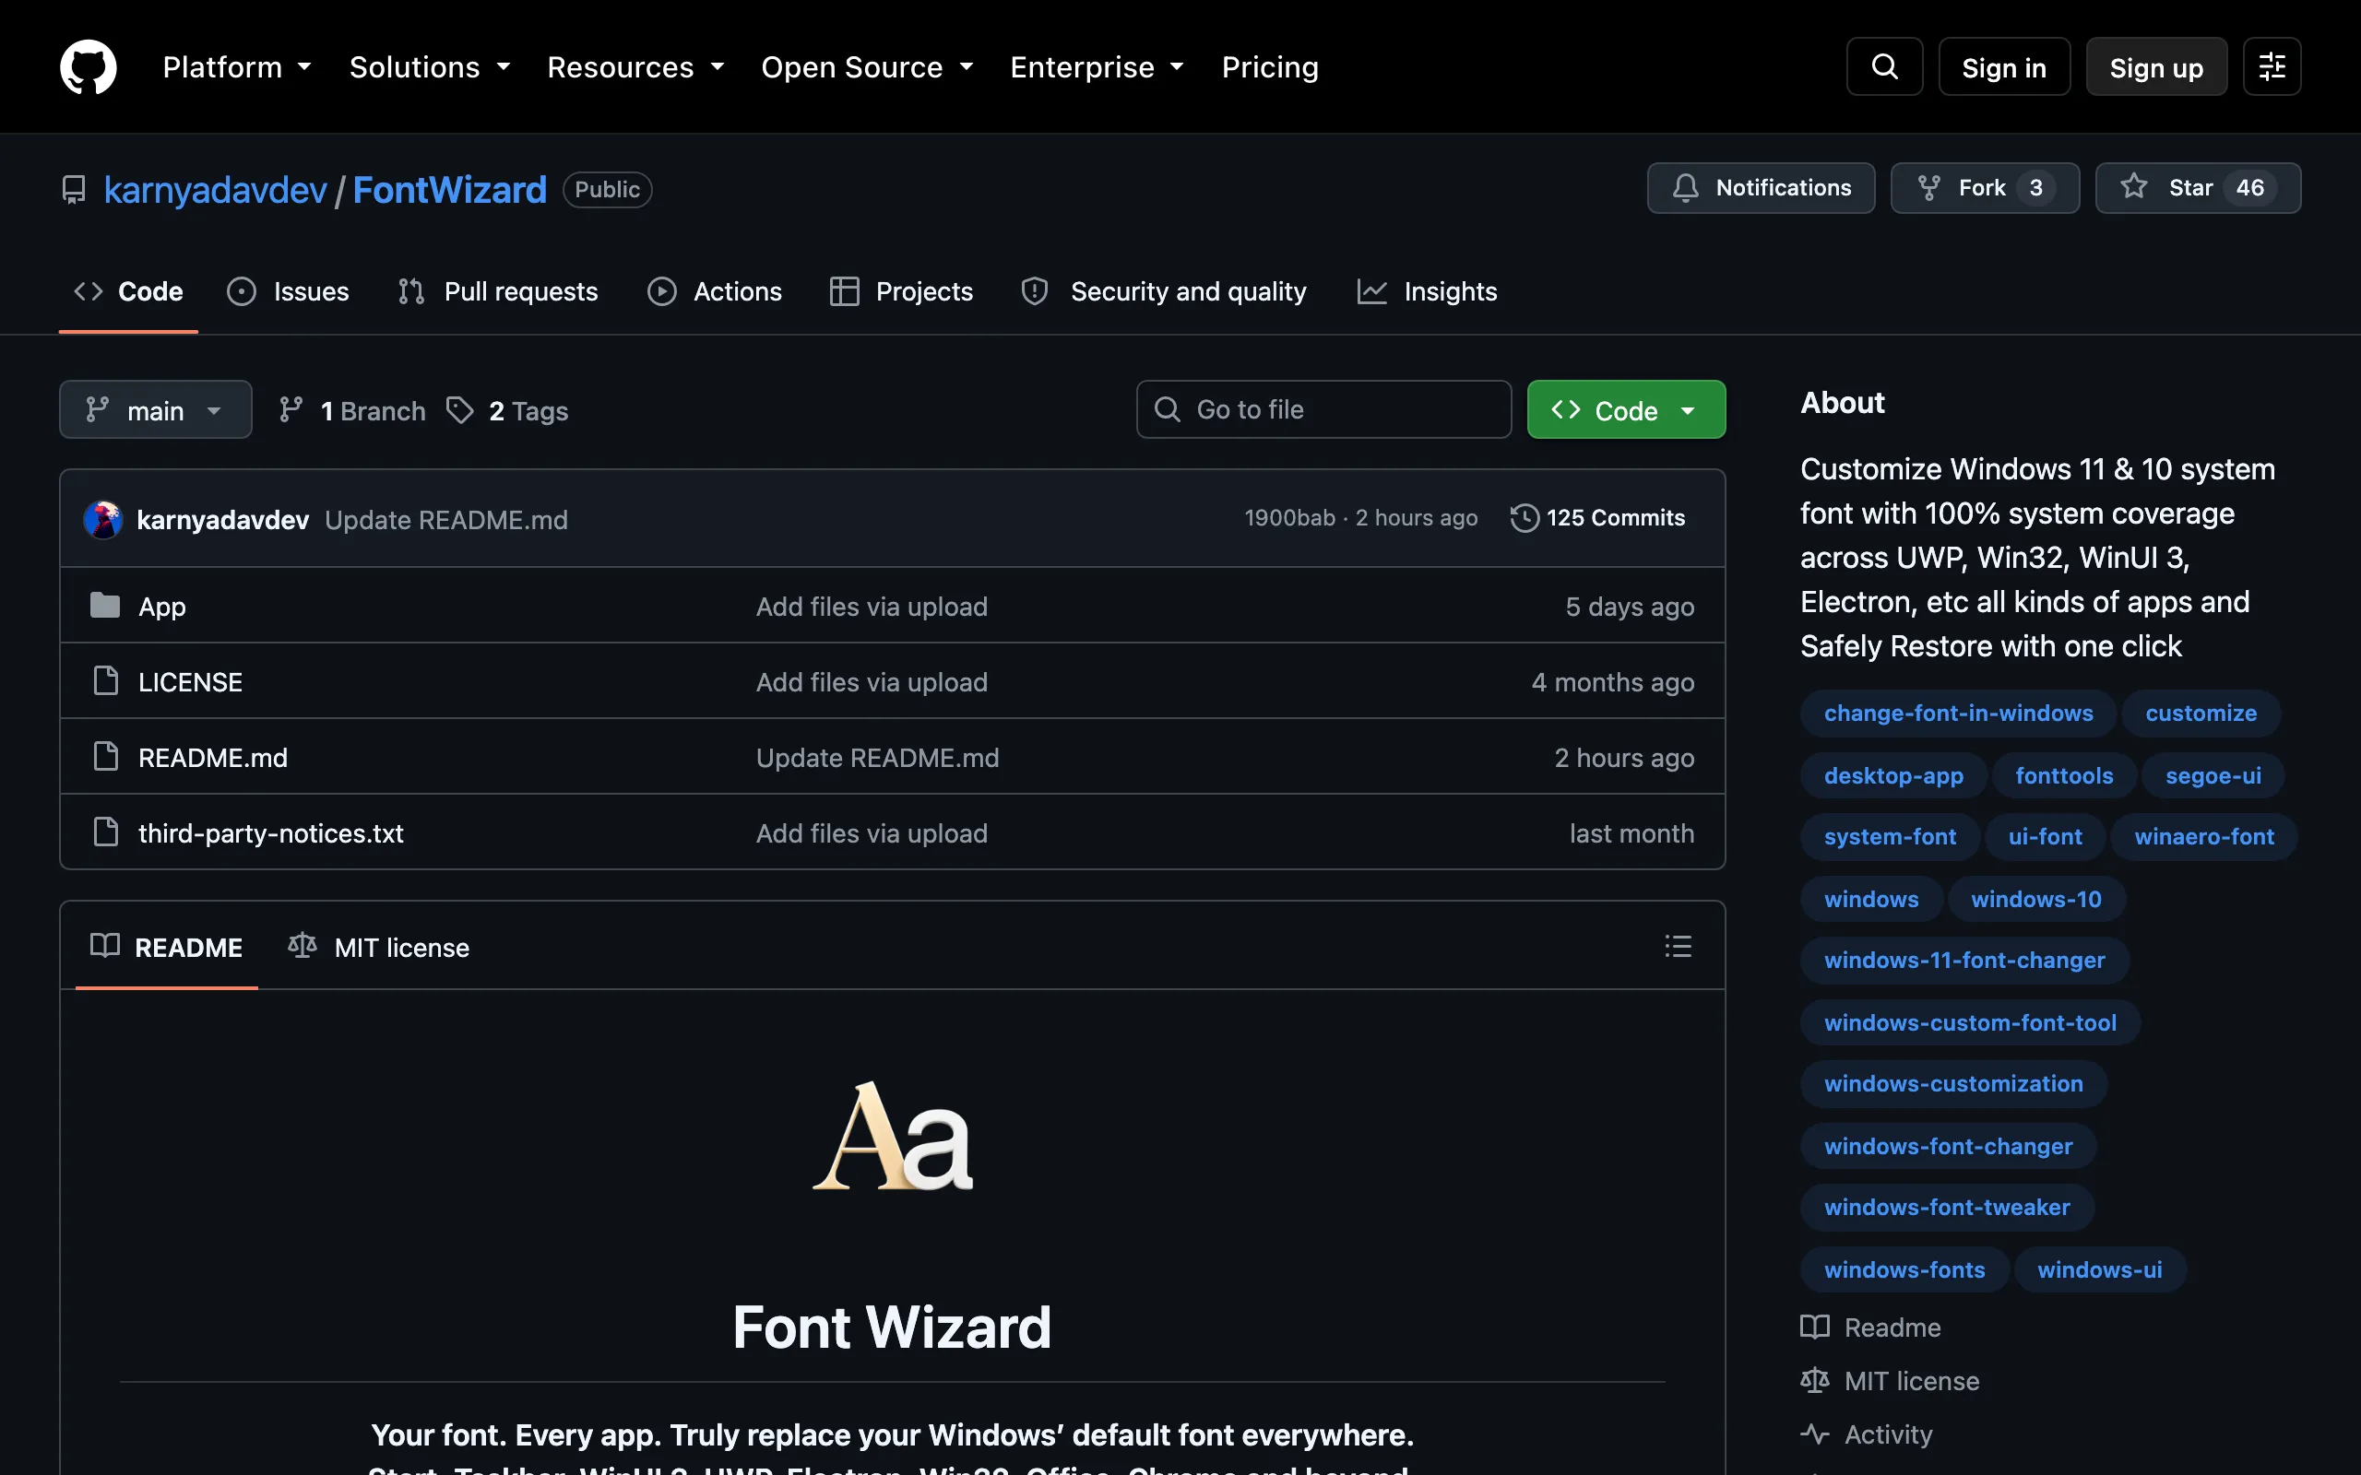This screenshot has width=2361, height=1475.
Task: Click karnyadavdev's avatar in the commit row
Action: (102, 519)
